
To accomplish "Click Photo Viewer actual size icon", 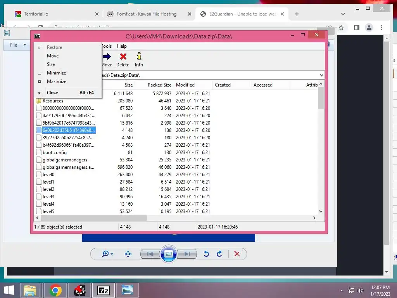I will pyautogui.click(x=128, y=254).
